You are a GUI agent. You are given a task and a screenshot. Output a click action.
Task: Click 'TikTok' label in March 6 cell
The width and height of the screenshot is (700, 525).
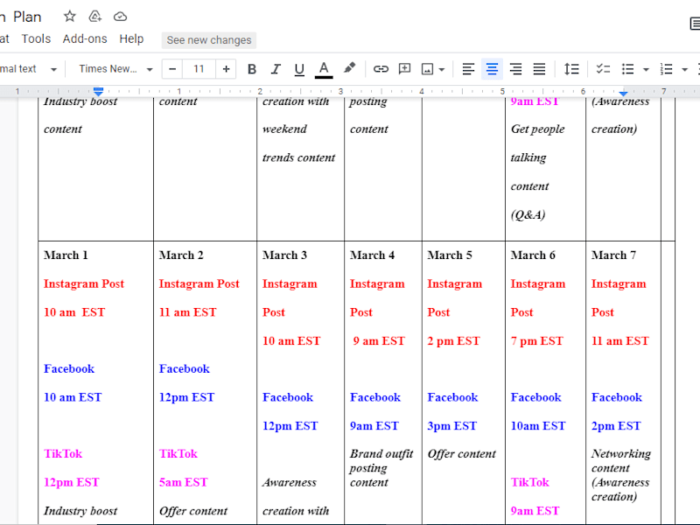(x=529, y=483)
